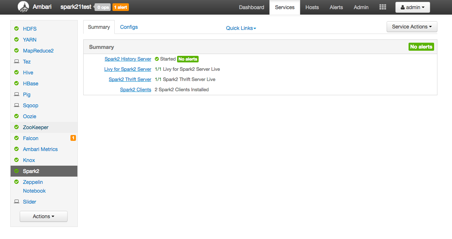
Task: Open the Service Actions dropdown
Action: (x=412, y=26)
